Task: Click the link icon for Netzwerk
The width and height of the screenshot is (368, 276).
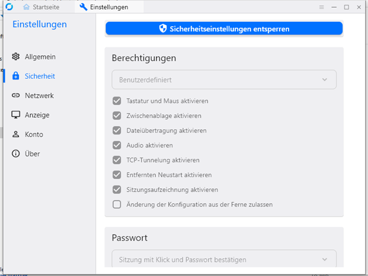Action: click(x=16, y=95)
